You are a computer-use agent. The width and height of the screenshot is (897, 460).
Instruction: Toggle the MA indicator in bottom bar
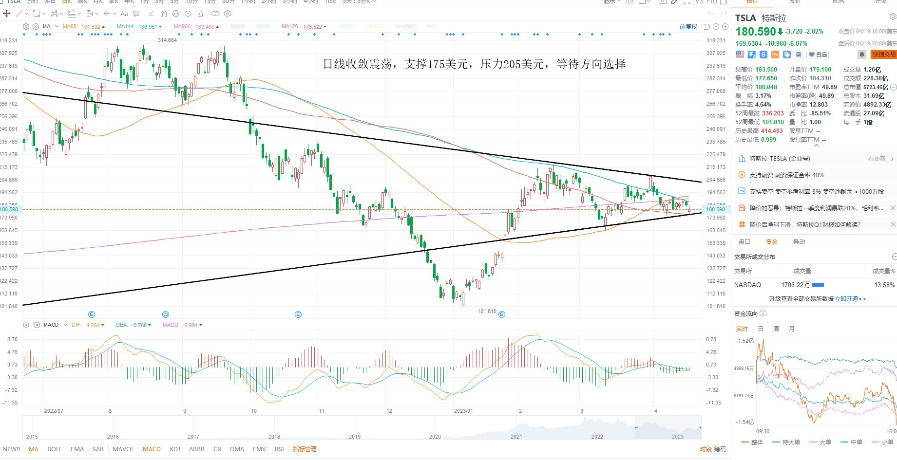click(34, 449)
